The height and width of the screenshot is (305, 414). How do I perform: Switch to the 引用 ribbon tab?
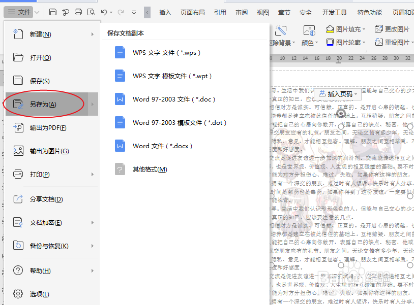pos(220,12)
